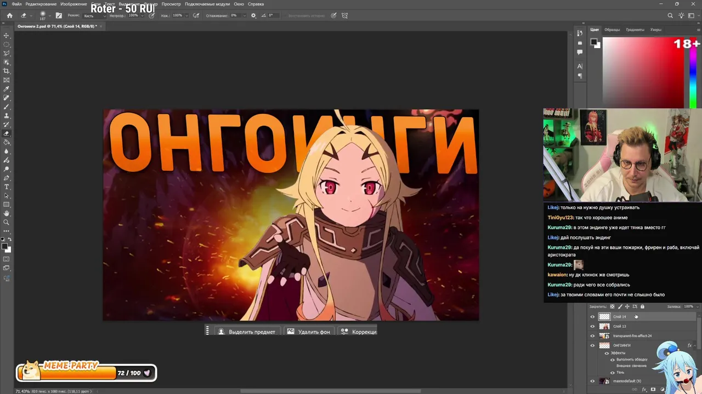The height and width of the screenshot is (394, 702).
Task: Hide layer Слой 14
Action: click(592, 316)
